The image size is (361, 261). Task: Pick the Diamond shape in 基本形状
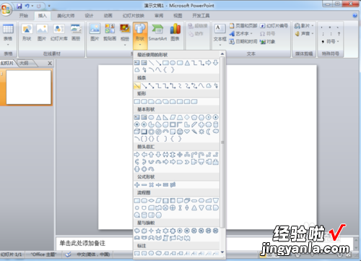[x=187, y=117]
